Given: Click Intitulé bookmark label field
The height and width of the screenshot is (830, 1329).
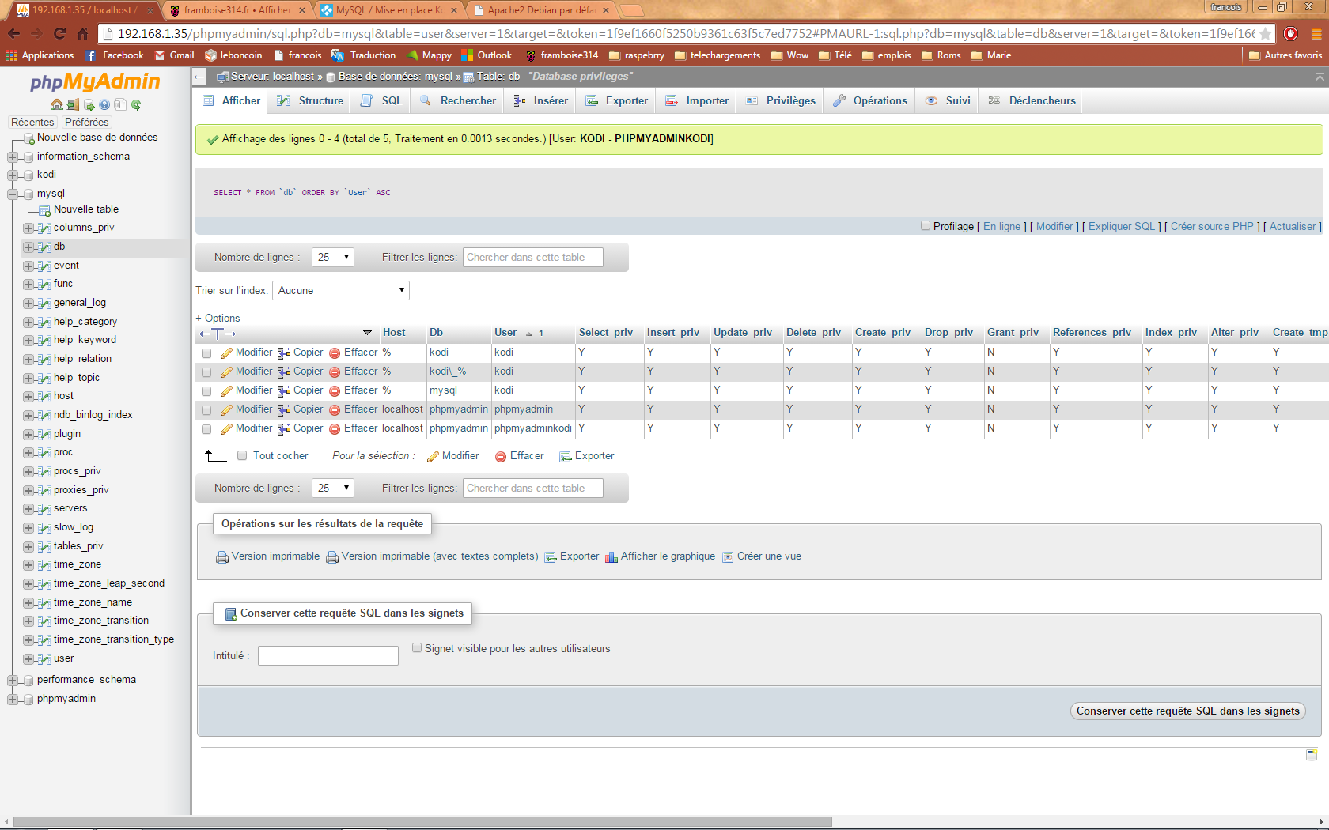Looking at the screenshot, I should point(328,655).
